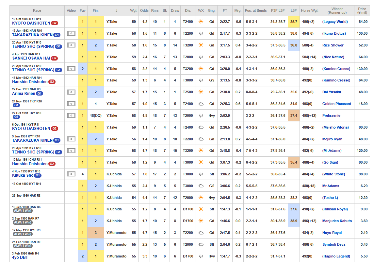Open SANKEI OSAKA HAI race link

(31, 58)
